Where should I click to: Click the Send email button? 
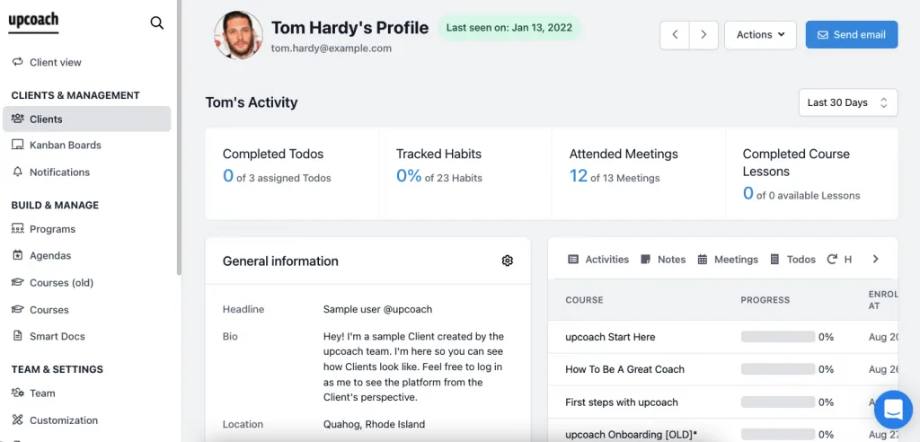pos(851,35)
